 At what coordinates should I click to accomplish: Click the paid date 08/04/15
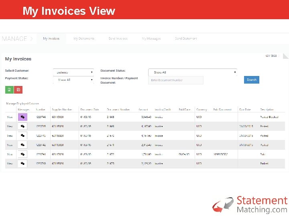(x=184, y=154)
